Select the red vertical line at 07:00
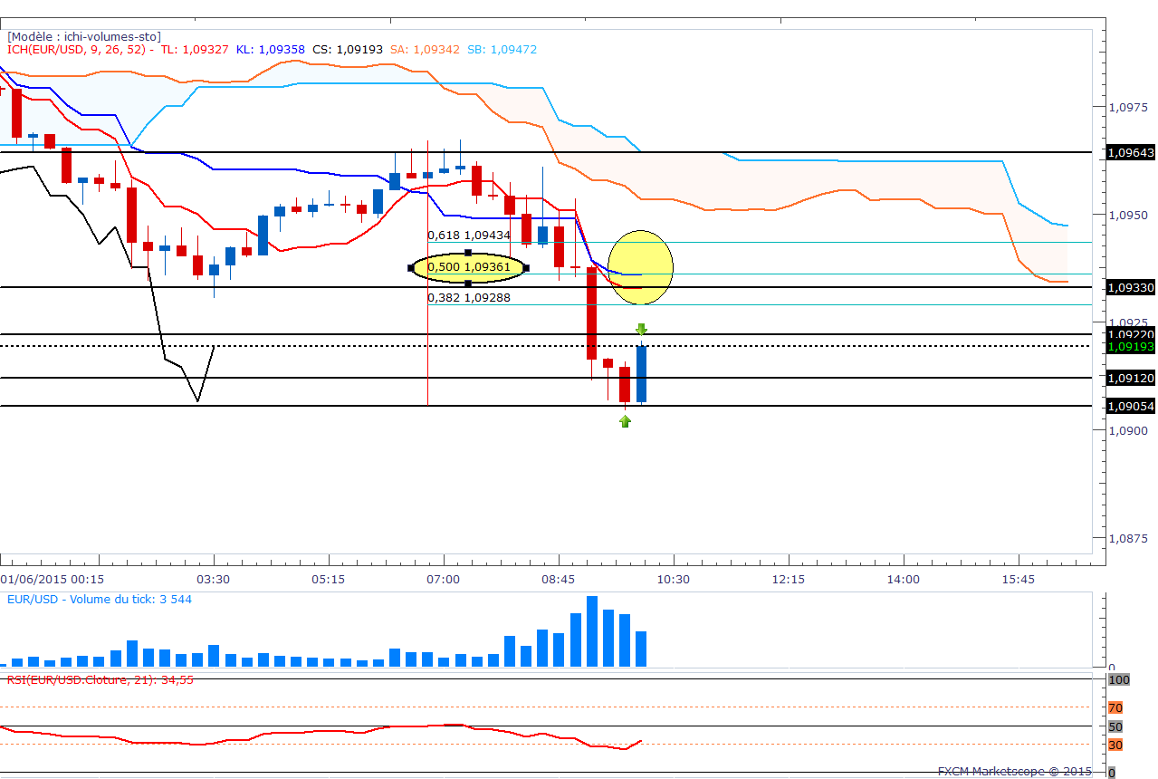 (427, 272)
